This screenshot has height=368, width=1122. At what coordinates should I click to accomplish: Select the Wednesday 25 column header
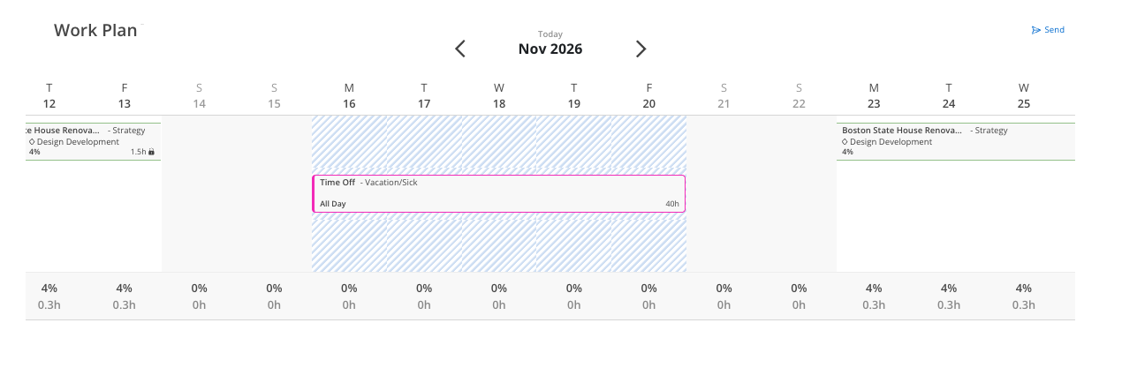click(x=1024, y=95)
